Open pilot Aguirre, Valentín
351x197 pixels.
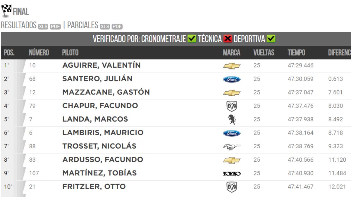(101, 65)
